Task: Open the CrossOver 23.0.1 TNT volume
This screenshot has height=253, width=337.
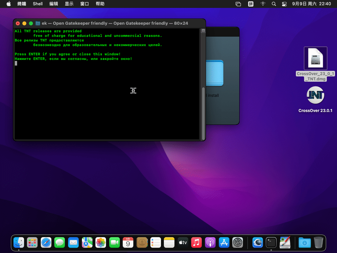Action: 315,95
